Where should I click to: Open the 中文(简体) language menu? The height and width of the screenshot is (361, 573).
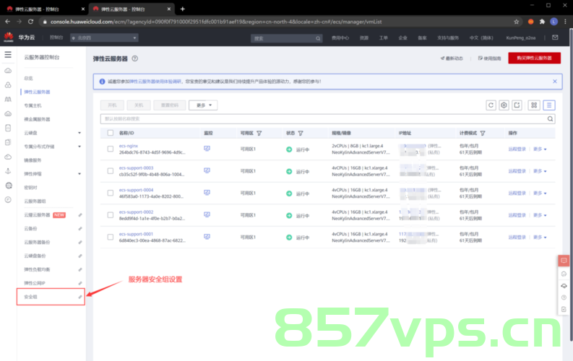coord(481,38)
